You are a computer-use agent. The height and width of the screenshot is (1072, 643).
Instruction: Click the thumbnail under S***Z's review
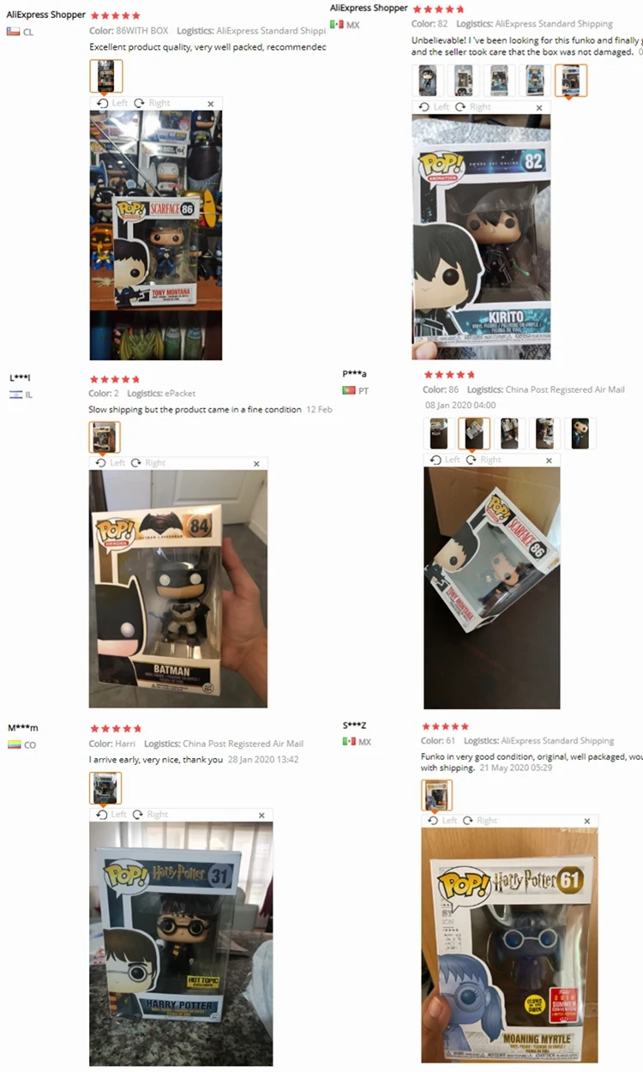click(436, 795)
